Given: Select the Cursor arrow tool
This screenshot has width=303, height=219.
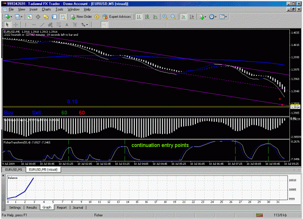Looking at the screenshot, I should (x=8, y=25).
